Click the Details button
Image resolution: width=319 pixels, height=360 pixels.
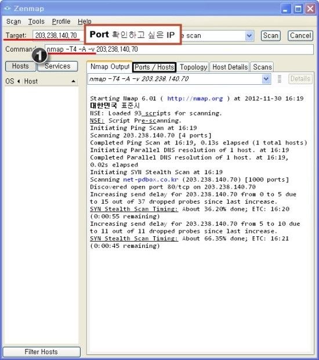pyautogui.click(x=300, y=79)
